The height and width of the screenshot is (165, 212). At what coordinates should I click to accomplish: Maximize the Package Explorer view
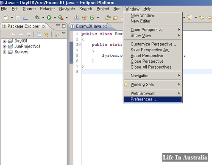click(64, 26)
